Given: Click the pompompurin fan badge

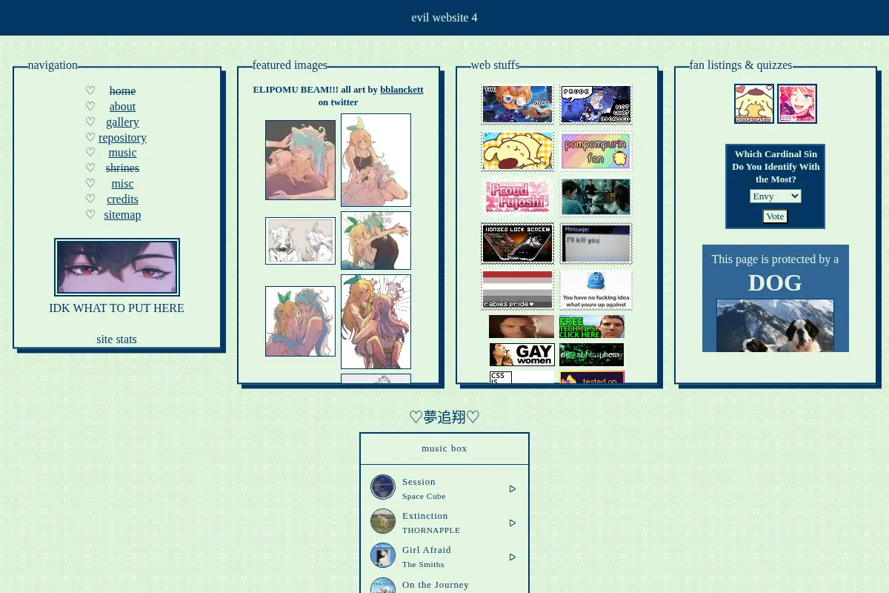Looking at the screenshot, I should point(596,151).
